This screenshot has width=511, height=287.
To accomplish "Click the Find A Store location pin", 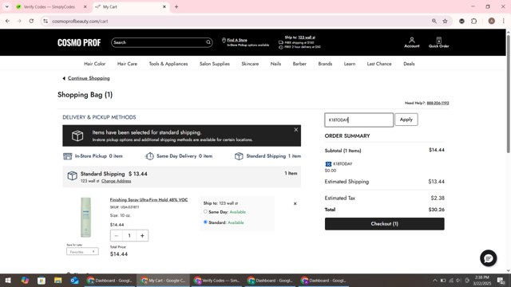I will pos(224,41).
